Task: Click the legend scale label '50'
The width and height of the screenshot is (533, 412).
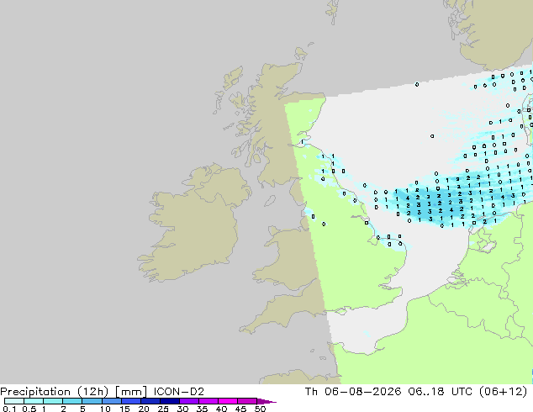Action: tap(260, 409)
